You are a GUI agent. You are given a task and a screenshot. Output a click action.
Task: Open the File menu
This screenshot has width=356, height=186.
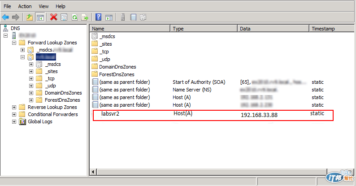point(7,6)
